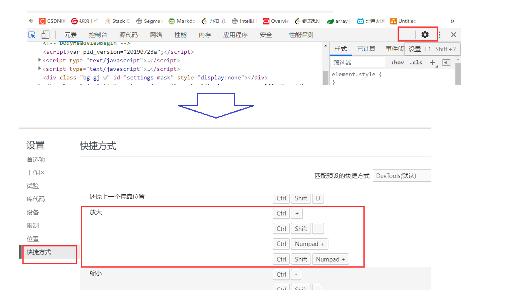Click the 缩小 shortcut row label
The height and width of the screenshot is (290, 514).
96,273
